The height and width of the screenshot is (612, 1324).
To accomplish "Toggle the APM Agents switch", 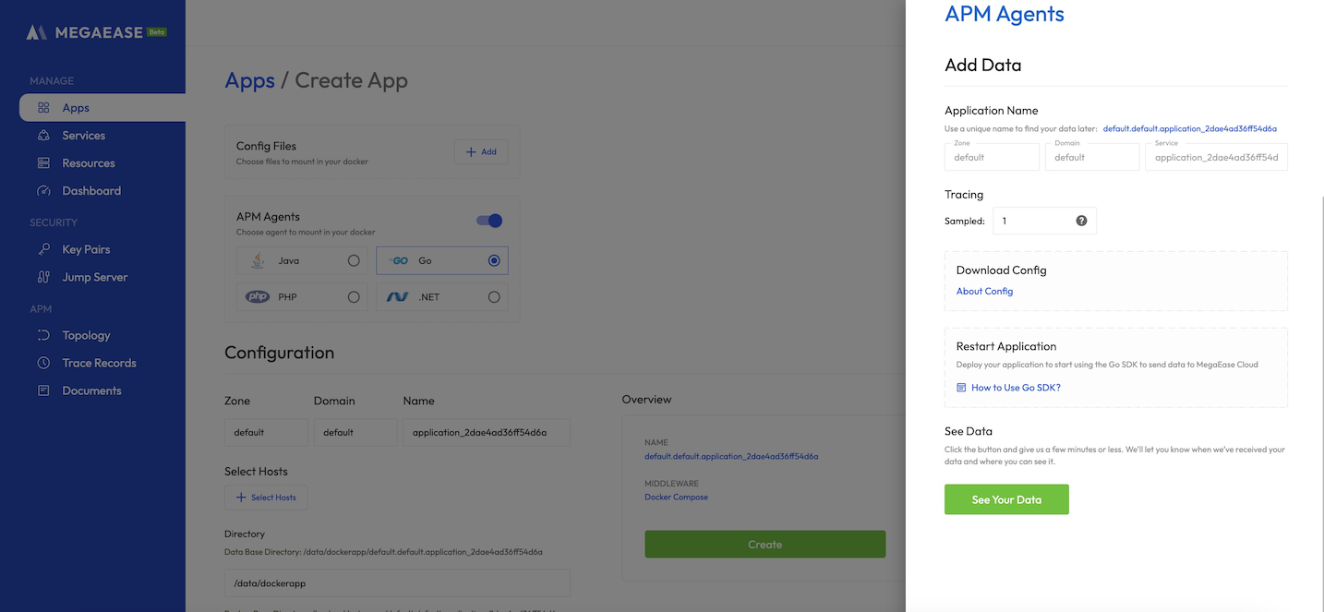I will [489, 221].
